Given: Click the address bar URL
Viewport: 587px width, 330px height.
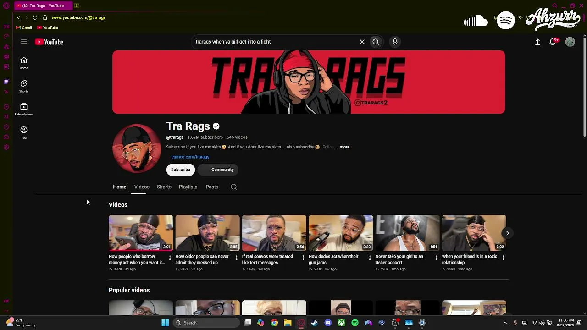Looking at the screenshot, I should point(78,17).
